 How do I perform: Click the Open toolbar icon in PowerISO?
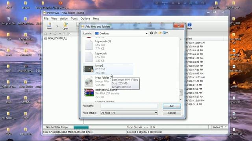[65, 26]
